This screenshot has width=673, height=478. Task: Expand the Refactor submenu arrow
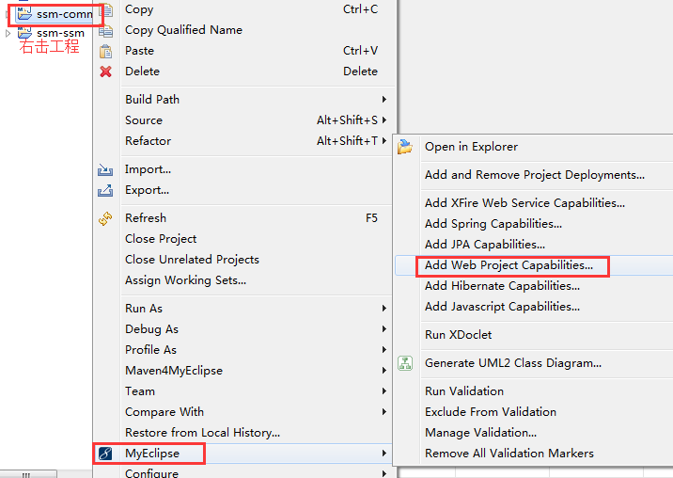[x=384, y=140]
